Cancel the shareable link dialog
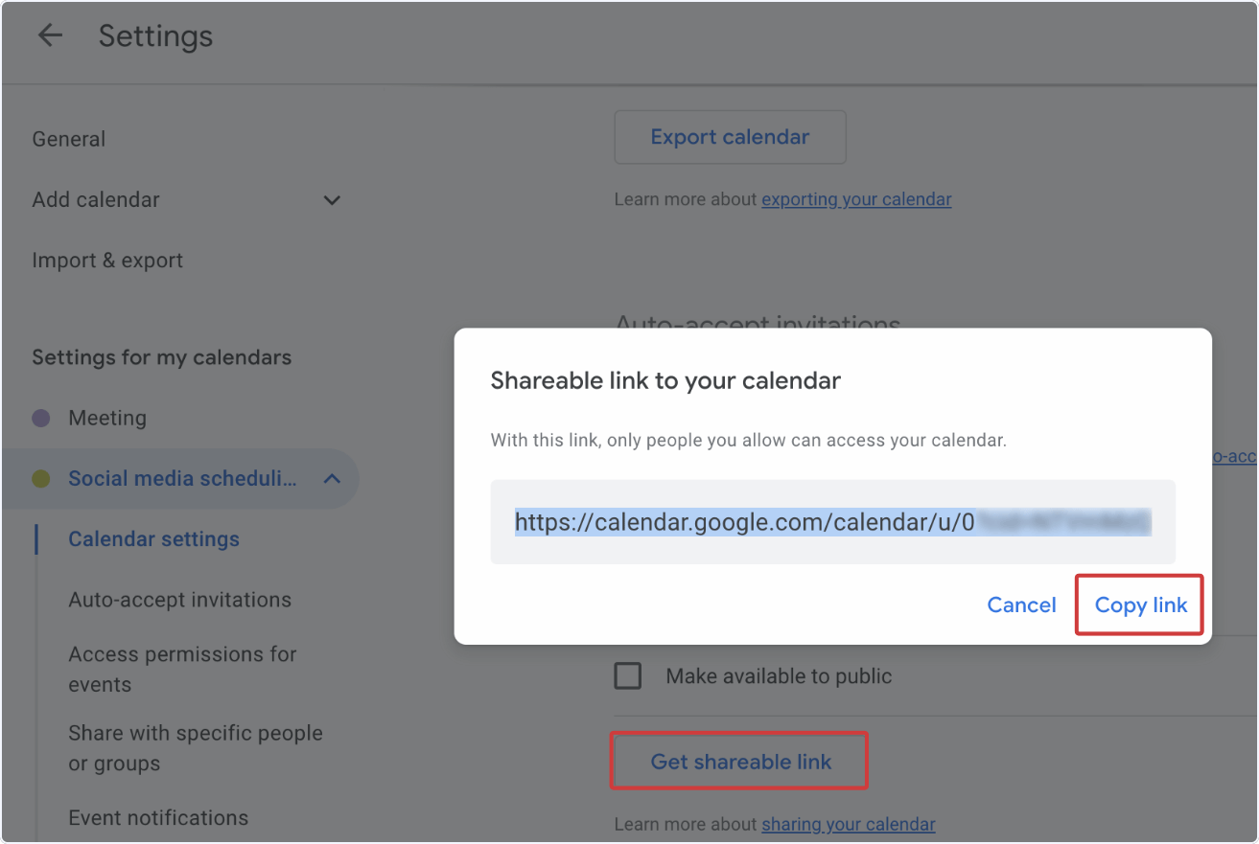The width and height of the screenshot is (1259, 844). pyautogui.click(x=1021, y=605)
